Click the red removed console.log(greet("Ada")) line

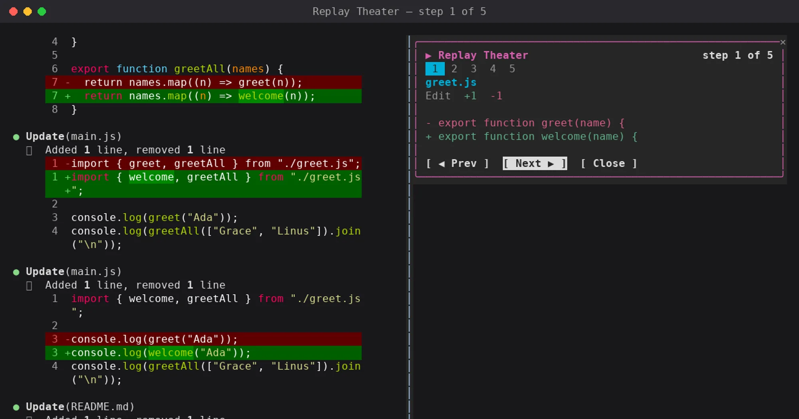coord(203,339)
